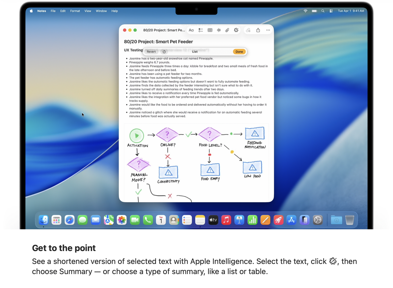
Task: Click the yellow Done button
Action: (239, 52)
